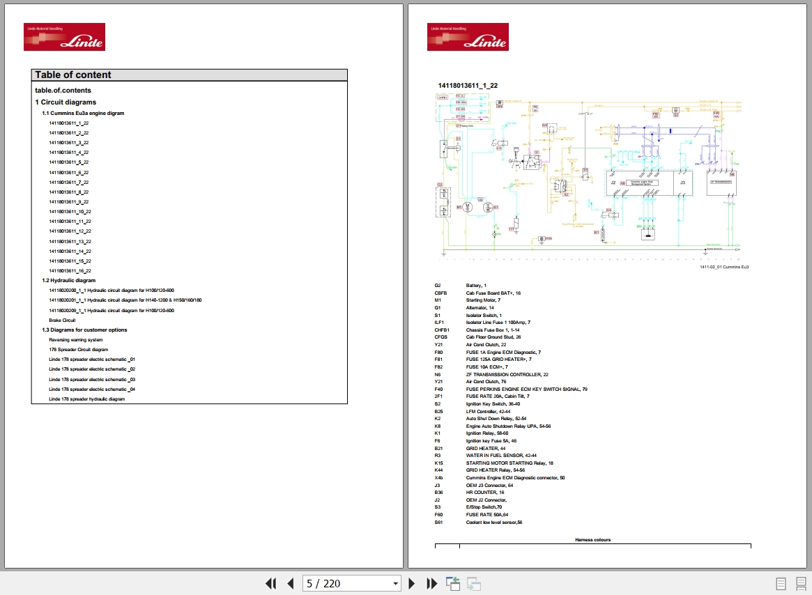Go to the first page

pyautogui.click(x=271, y=584)
